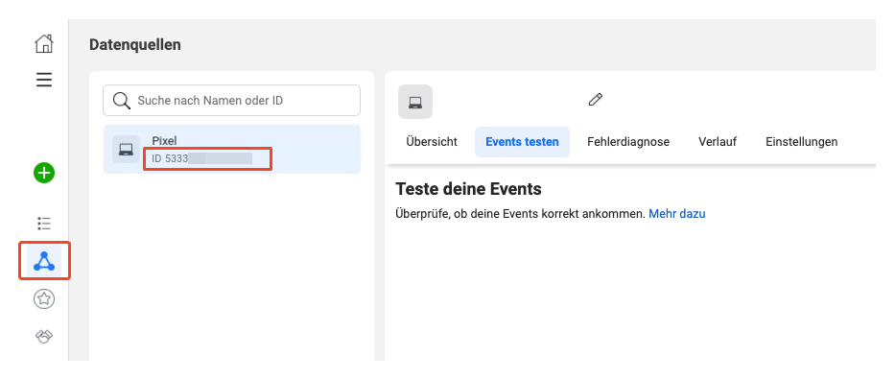895x380 pixels.
Task: Click the green plus create button
Action: click(44, 173)
